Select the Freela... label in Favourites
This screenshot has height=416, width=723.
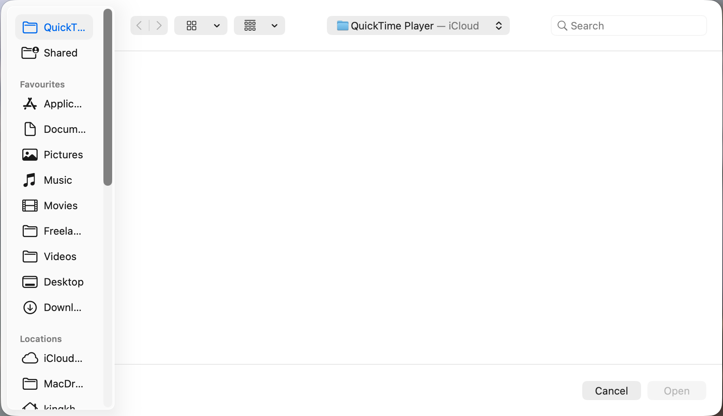point(62,231)
